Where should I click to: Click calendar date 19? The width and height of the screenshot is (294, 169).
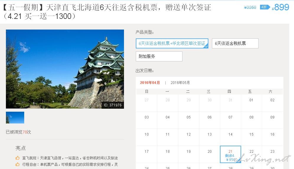point(189,151)
